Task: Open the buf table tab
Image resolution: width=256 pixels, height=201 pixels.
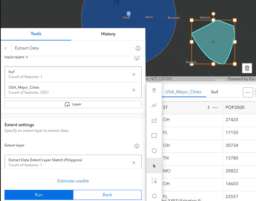Action: 214,92
